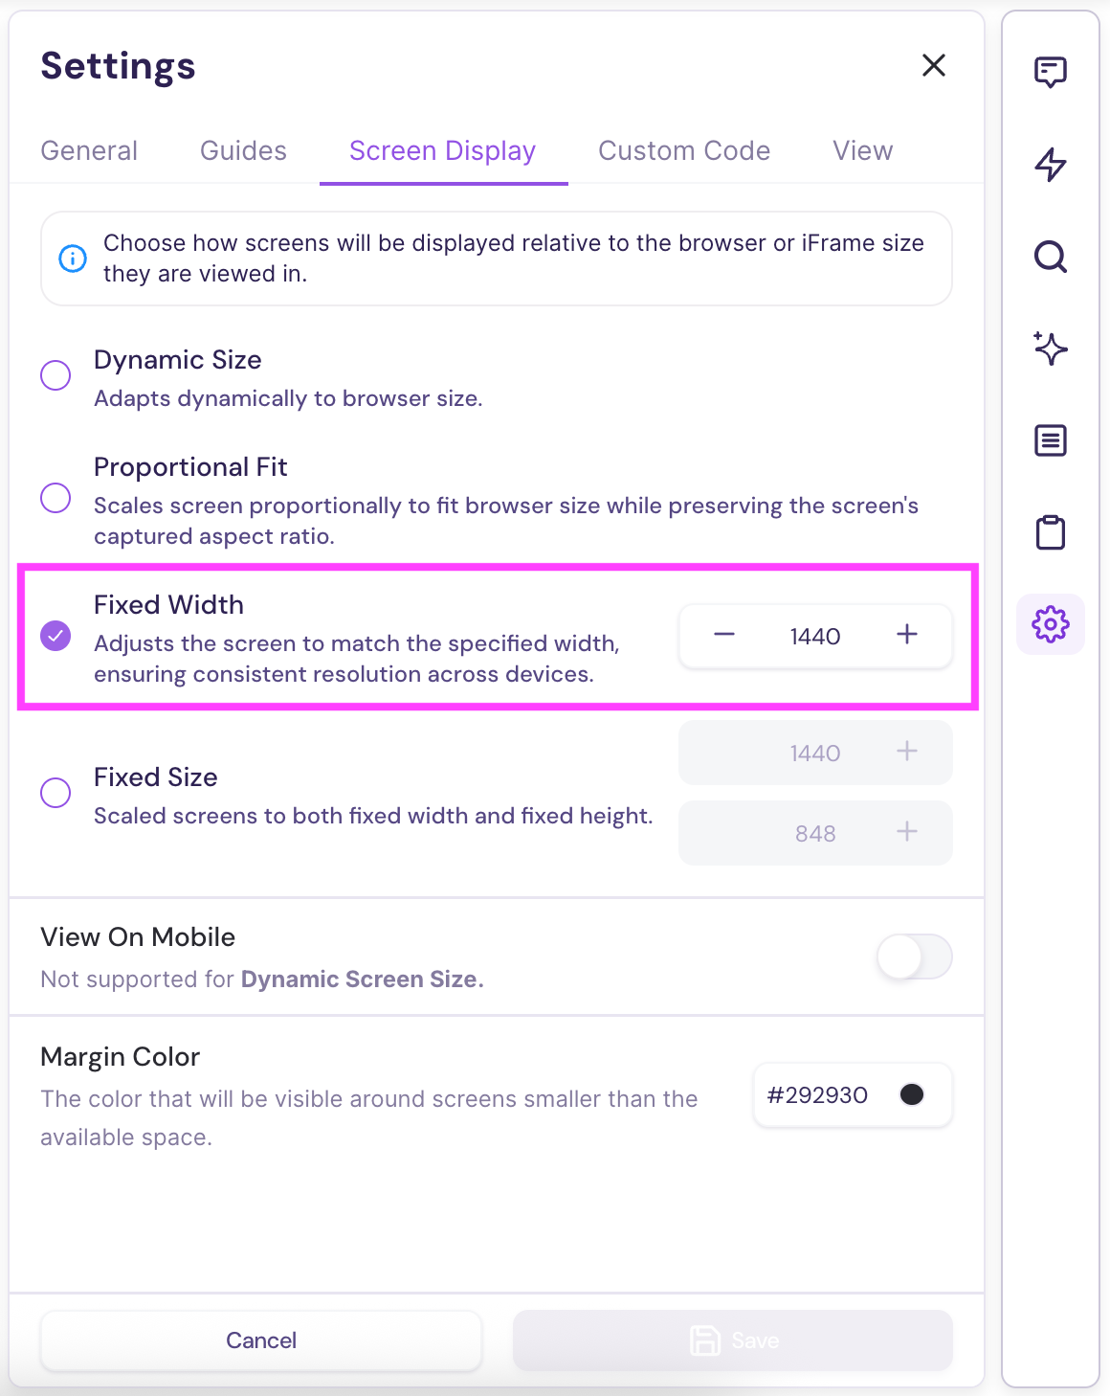Open the comments icon in sidebar
Viewport: 1110px width, 1396px height.
click(1050, 72)
